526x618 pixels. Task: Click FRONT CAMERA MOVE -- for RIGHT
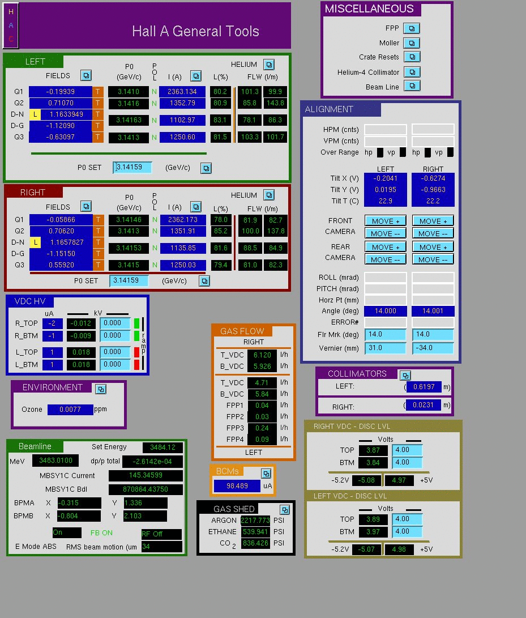(433, 233)
